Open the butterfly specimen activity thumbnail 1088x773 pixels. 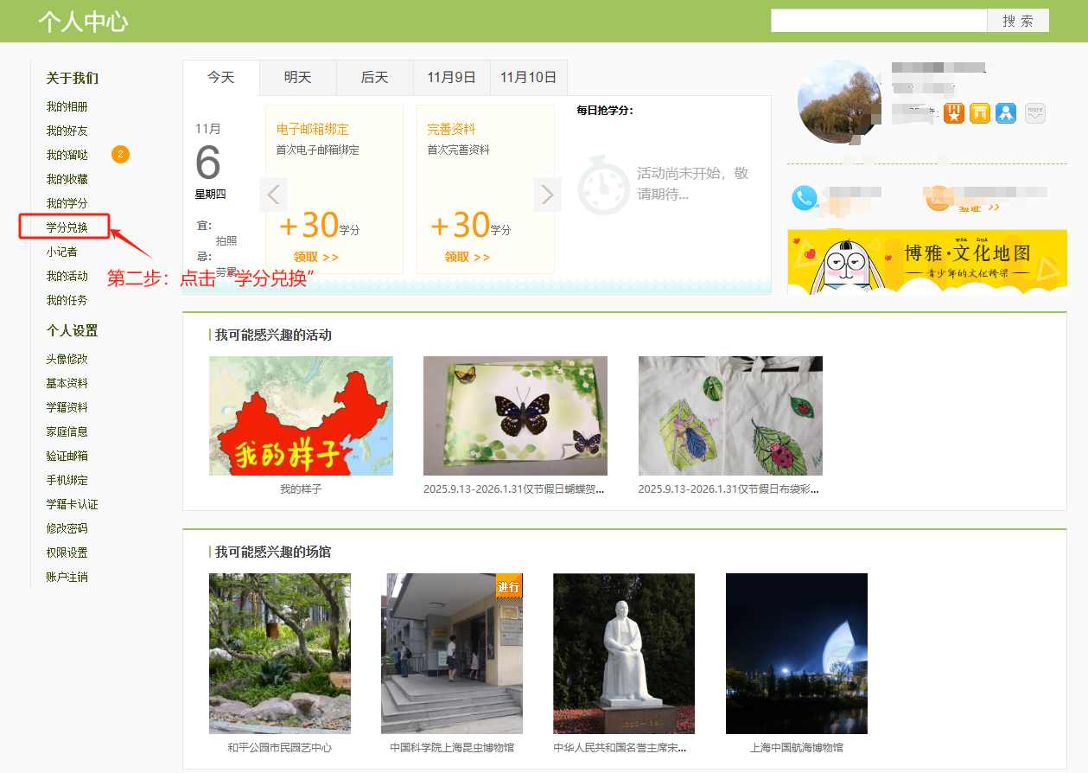(x=515, y=416)
